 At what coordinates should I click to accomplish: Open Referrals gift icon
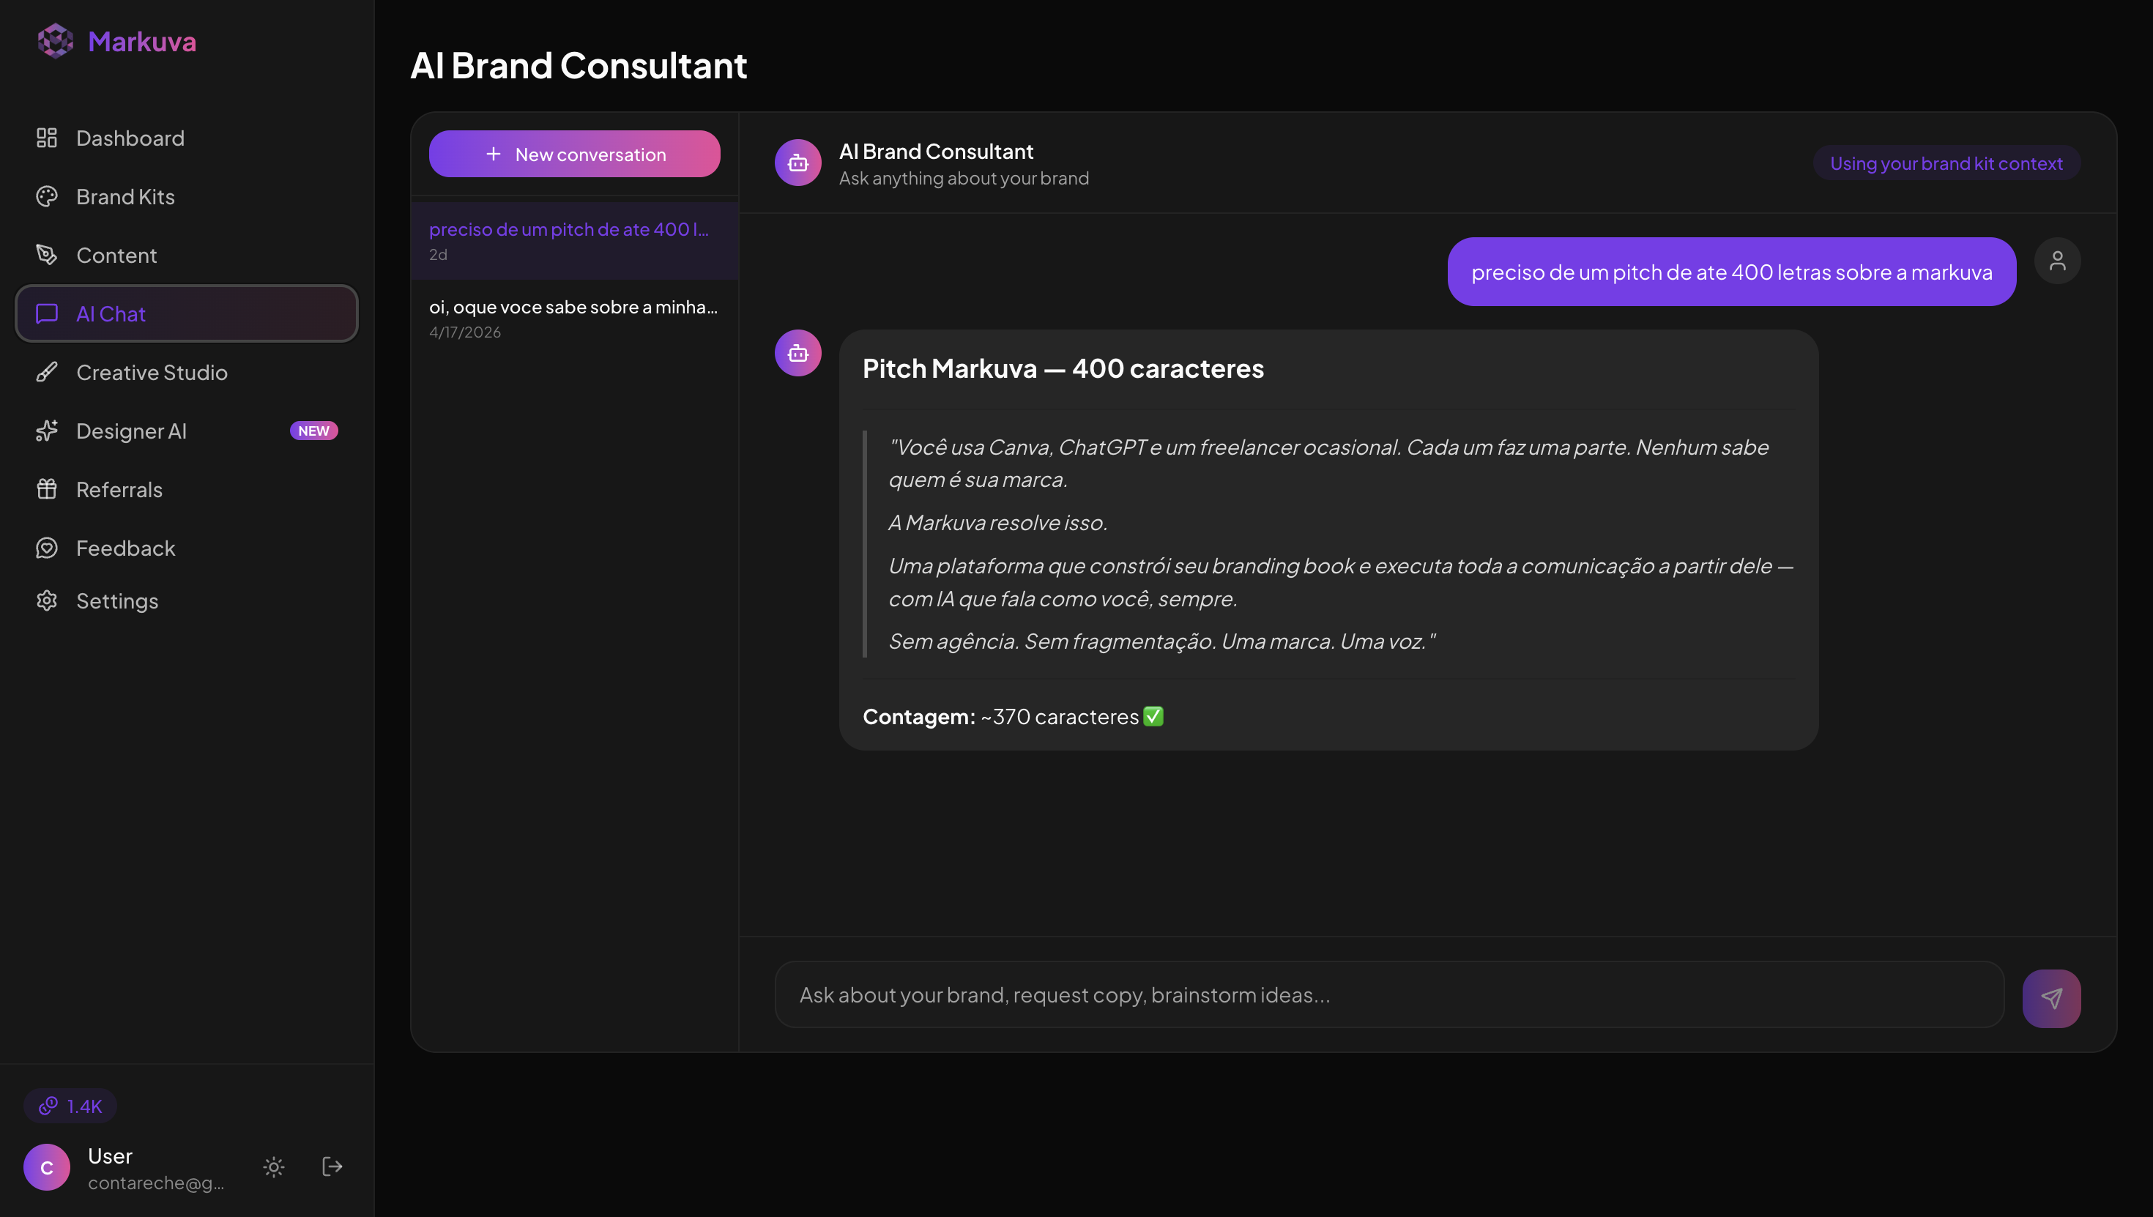tap(47, 489)
